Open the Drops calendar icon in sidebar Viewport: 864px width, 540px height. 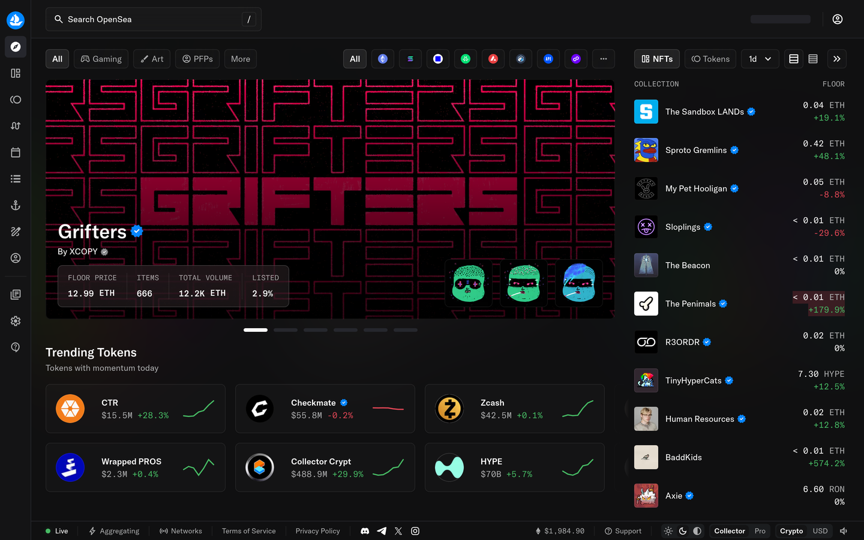(16, 152)
